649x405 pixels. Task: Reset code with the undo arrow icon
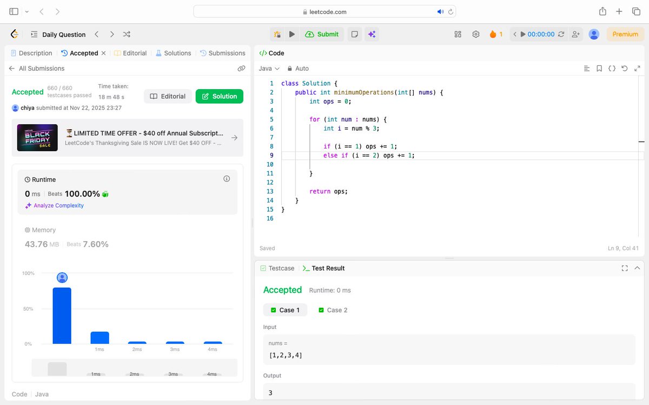tap(625, 69)
